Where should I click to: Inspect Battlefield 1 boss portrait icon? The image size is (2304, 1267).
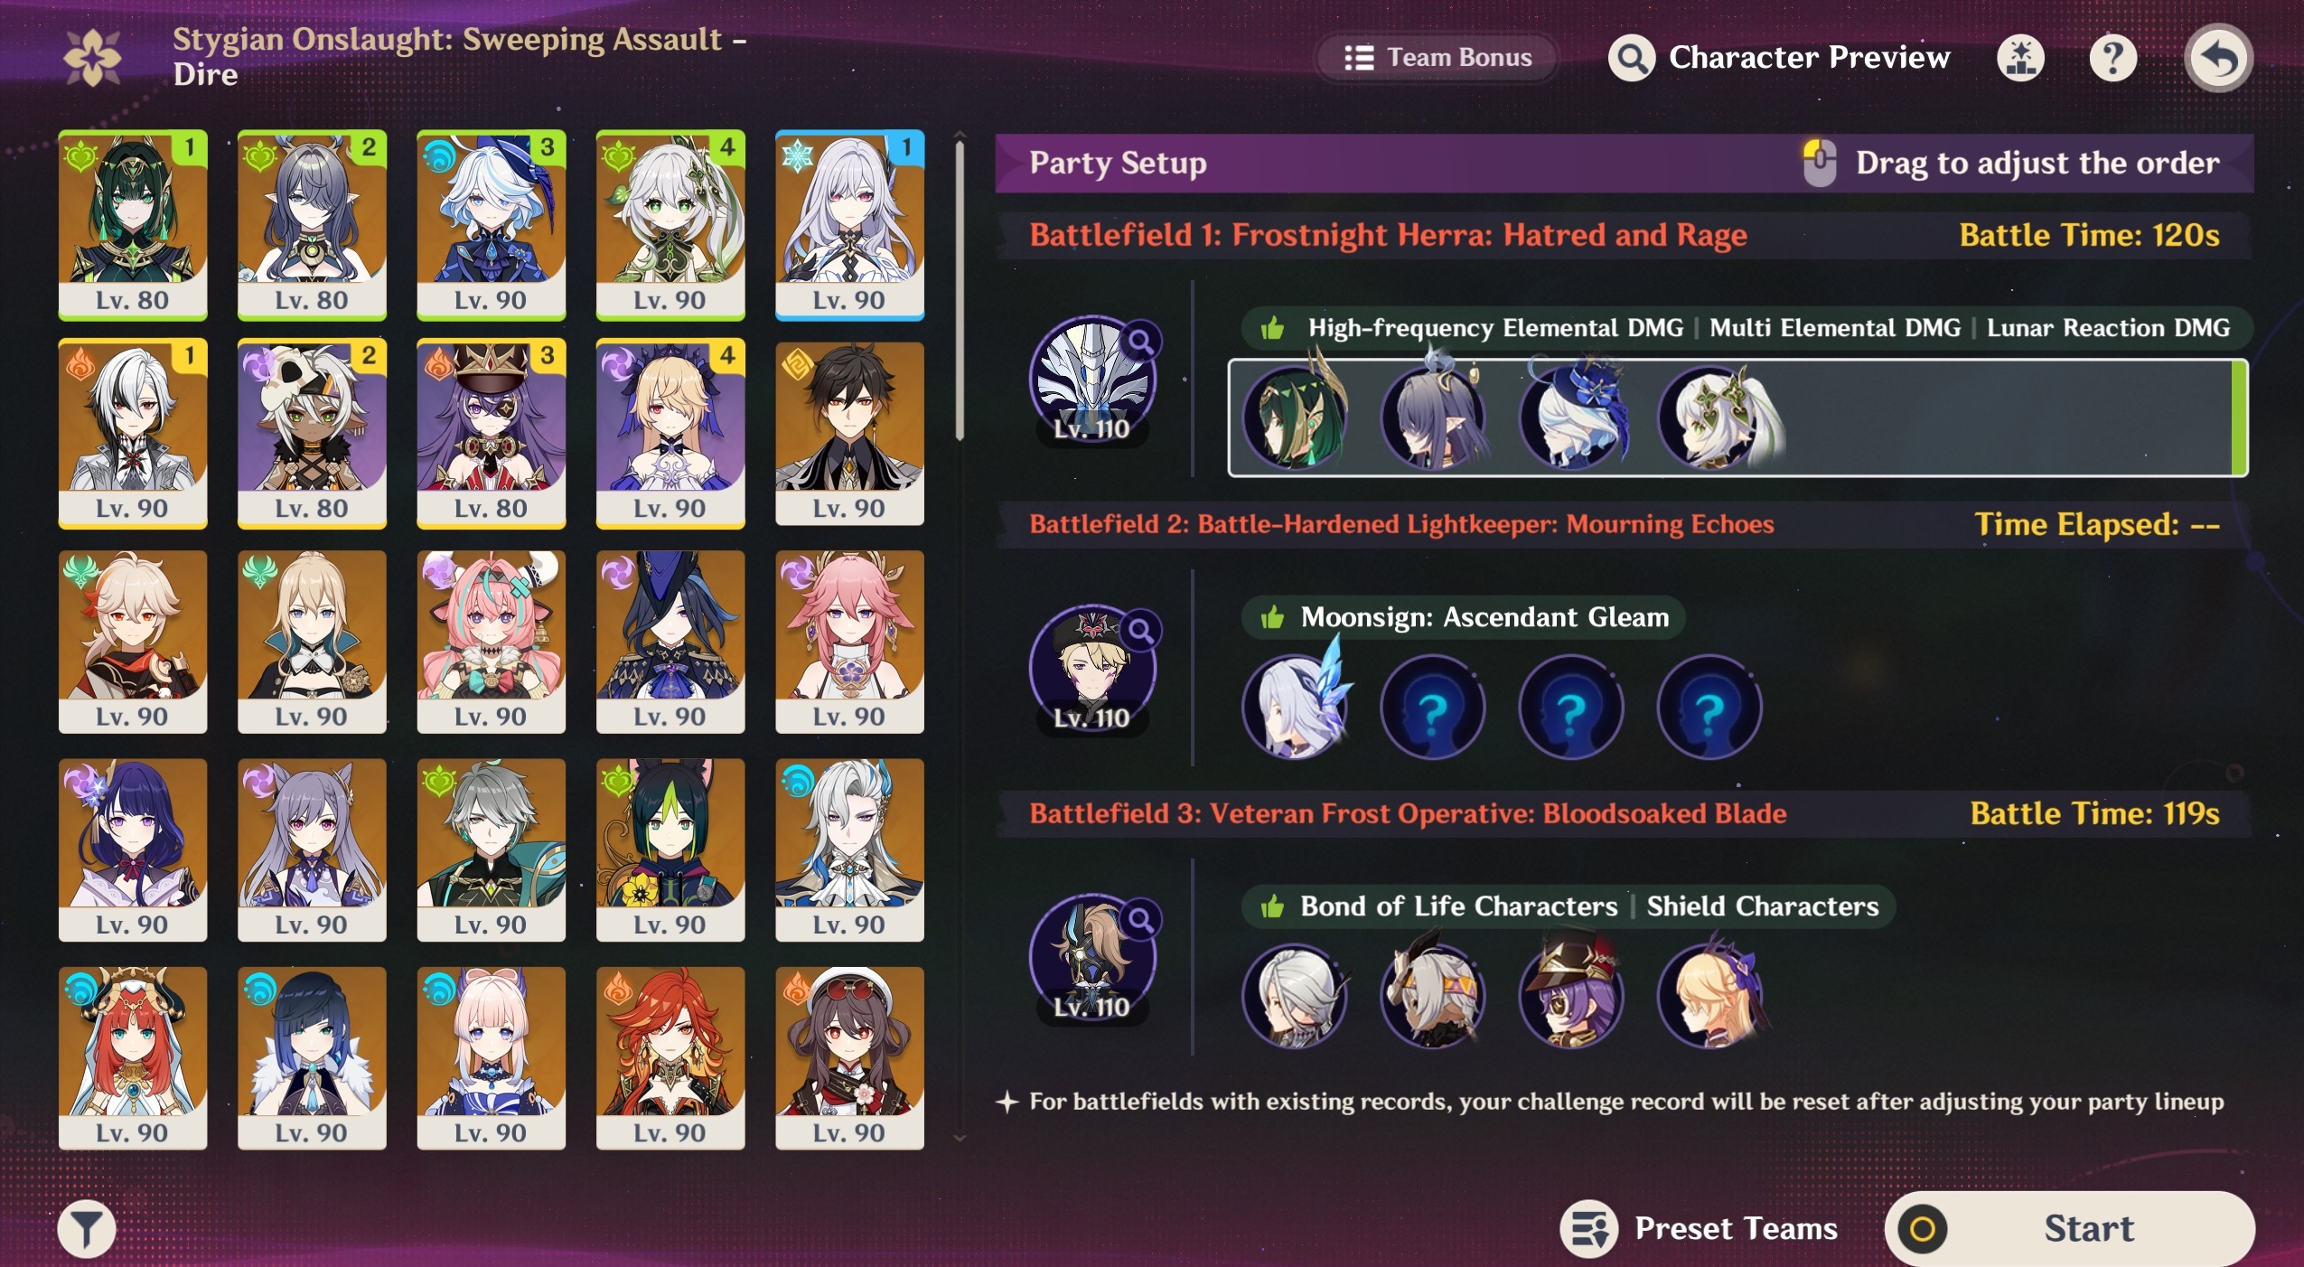click(1092, 378)
